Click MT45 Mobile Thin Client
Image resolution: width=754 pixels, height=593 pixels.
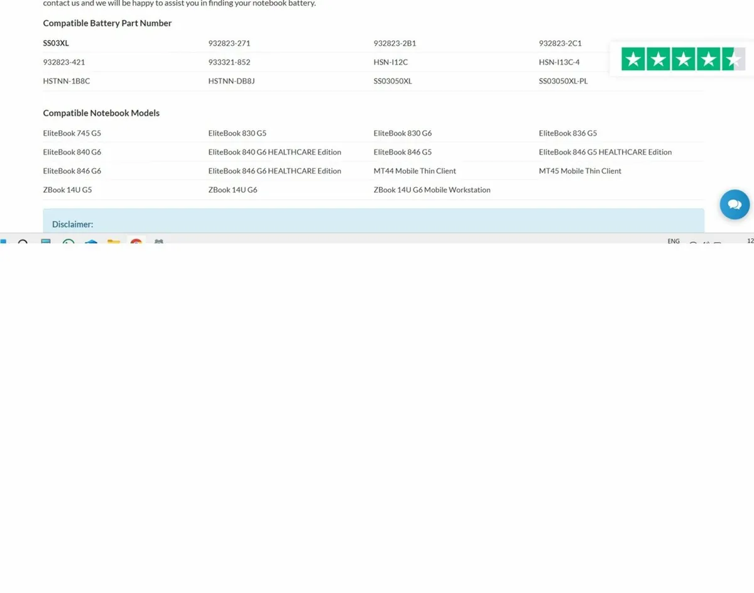[x=580, y=171]
